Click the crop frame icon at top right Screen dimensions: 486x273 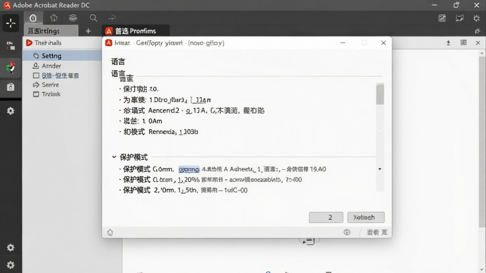click(x=459, y=18)
